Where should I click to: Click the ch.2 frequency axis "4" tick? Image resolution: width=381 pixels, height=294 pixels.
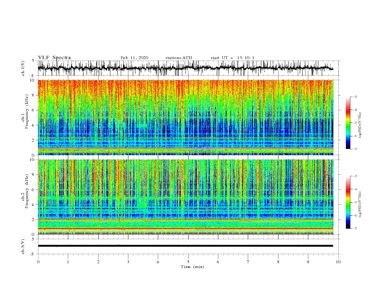(33, 205)
